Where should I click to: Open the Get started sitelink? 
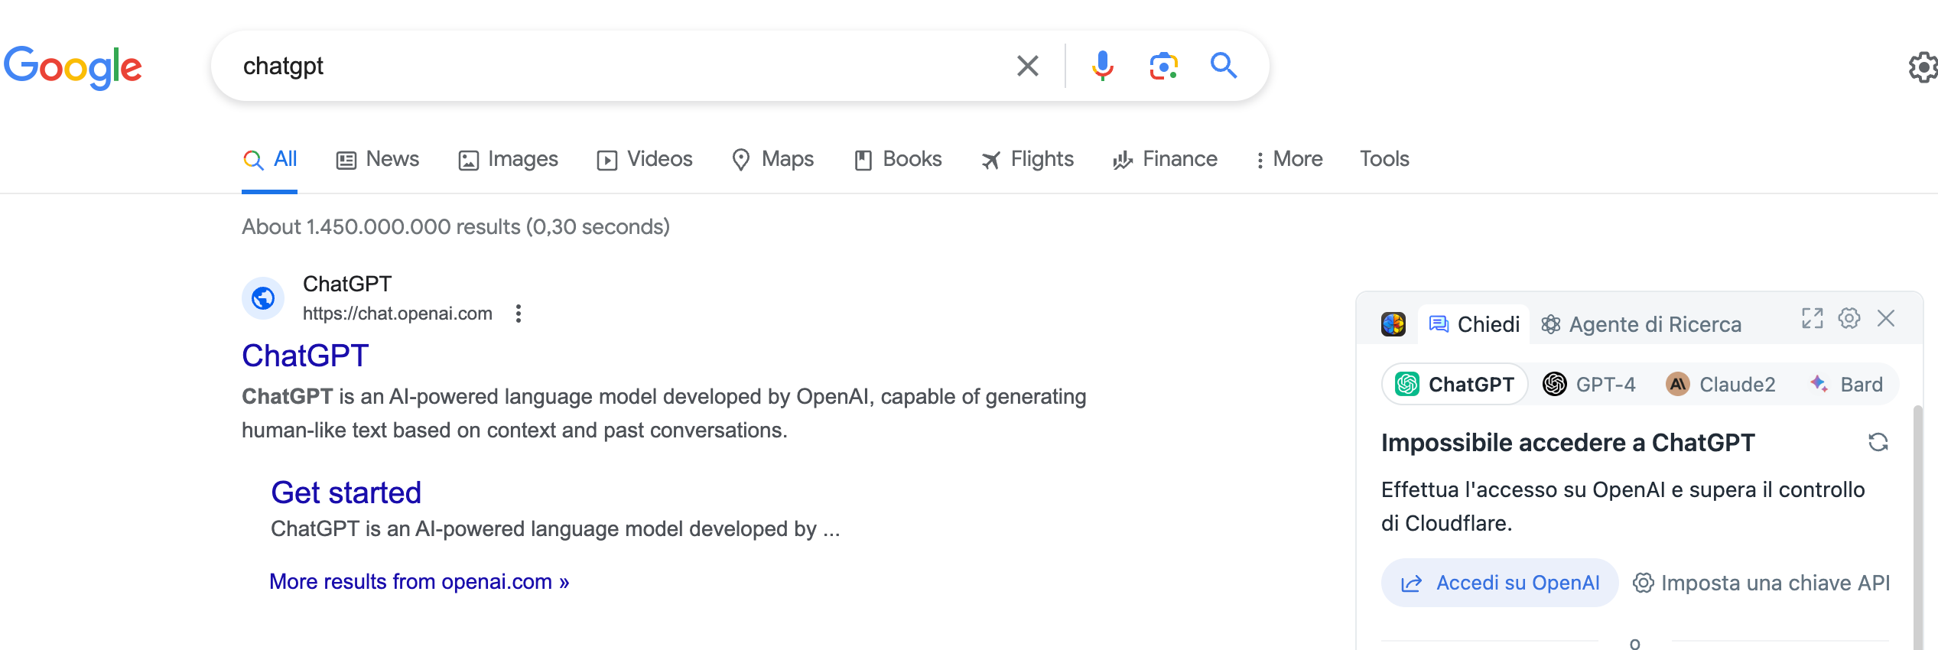346,492
